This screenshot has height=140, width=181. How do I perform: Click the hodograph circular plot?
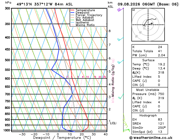(x=148, y=25)
